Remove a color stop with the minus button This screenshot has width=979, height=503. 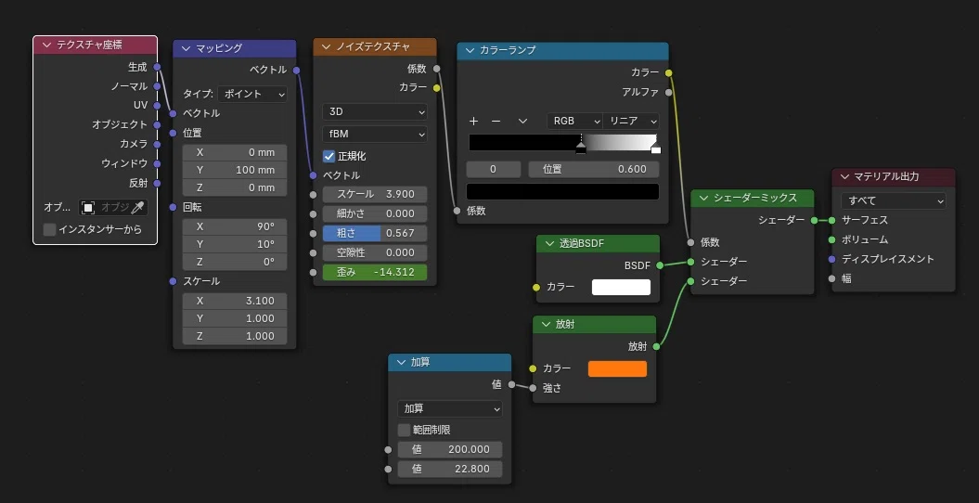click(x=496, y=121)
